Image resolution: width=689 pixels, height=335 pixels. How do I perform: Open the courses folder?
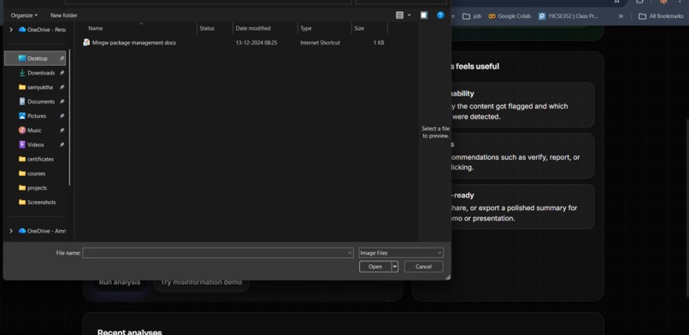tap(32, 173)
